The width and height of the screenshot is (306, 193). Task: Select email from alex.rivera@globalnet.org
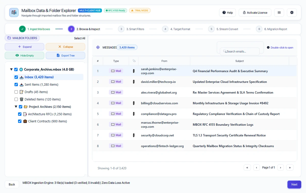pos(159,93)
